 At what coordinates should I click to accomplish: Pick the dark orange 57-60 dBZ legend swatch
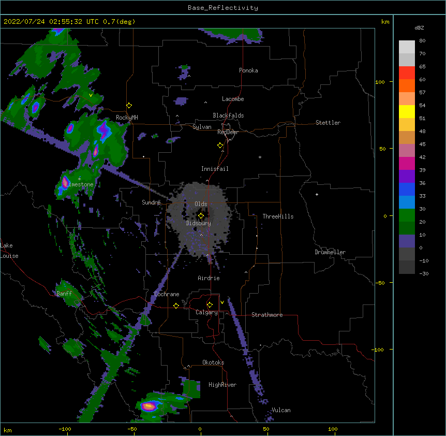coord(407,85)
